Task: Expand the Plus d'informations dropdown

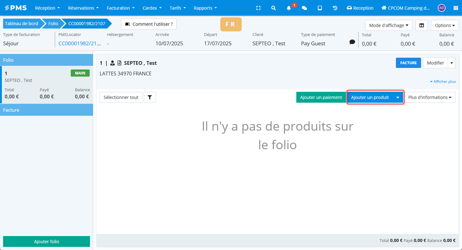Action: [430, 97]
